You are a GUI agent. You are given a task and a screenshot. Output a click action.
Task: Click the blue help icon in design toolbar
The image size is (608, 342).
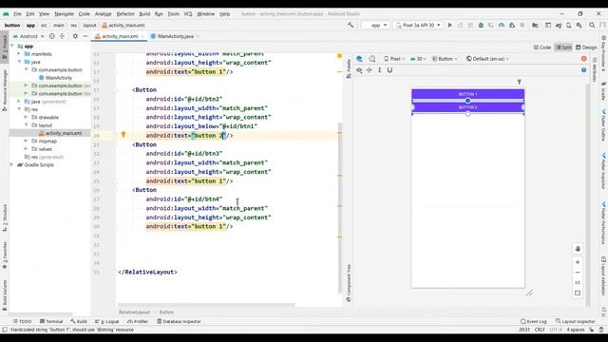583,70
